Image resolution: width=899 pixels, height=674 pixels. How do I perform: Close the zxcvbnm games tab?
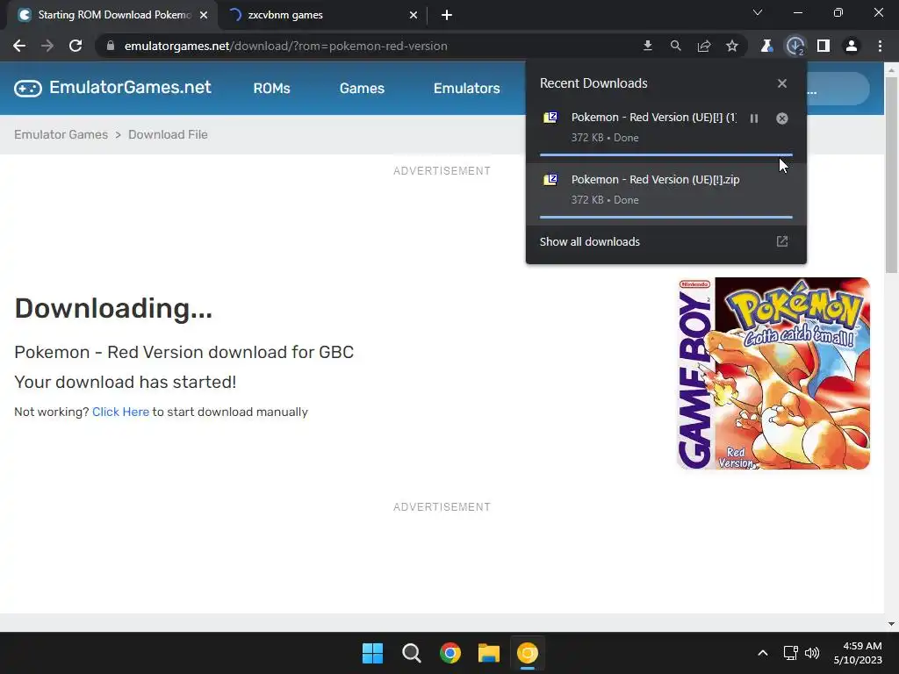pos(414,15)
